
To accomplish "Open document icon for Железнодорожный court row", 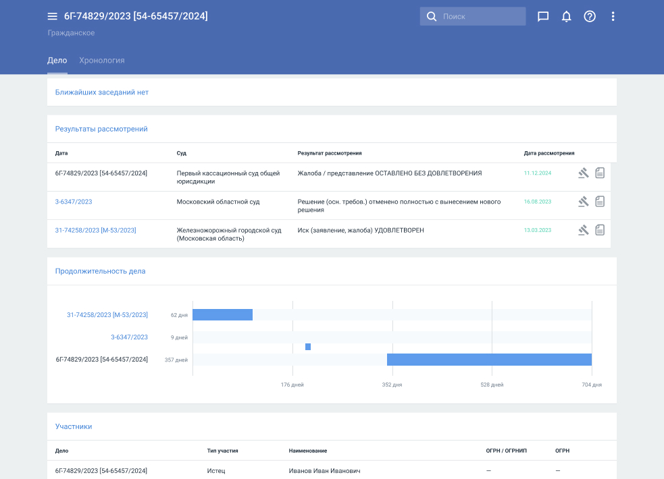I will pos(600,230).
